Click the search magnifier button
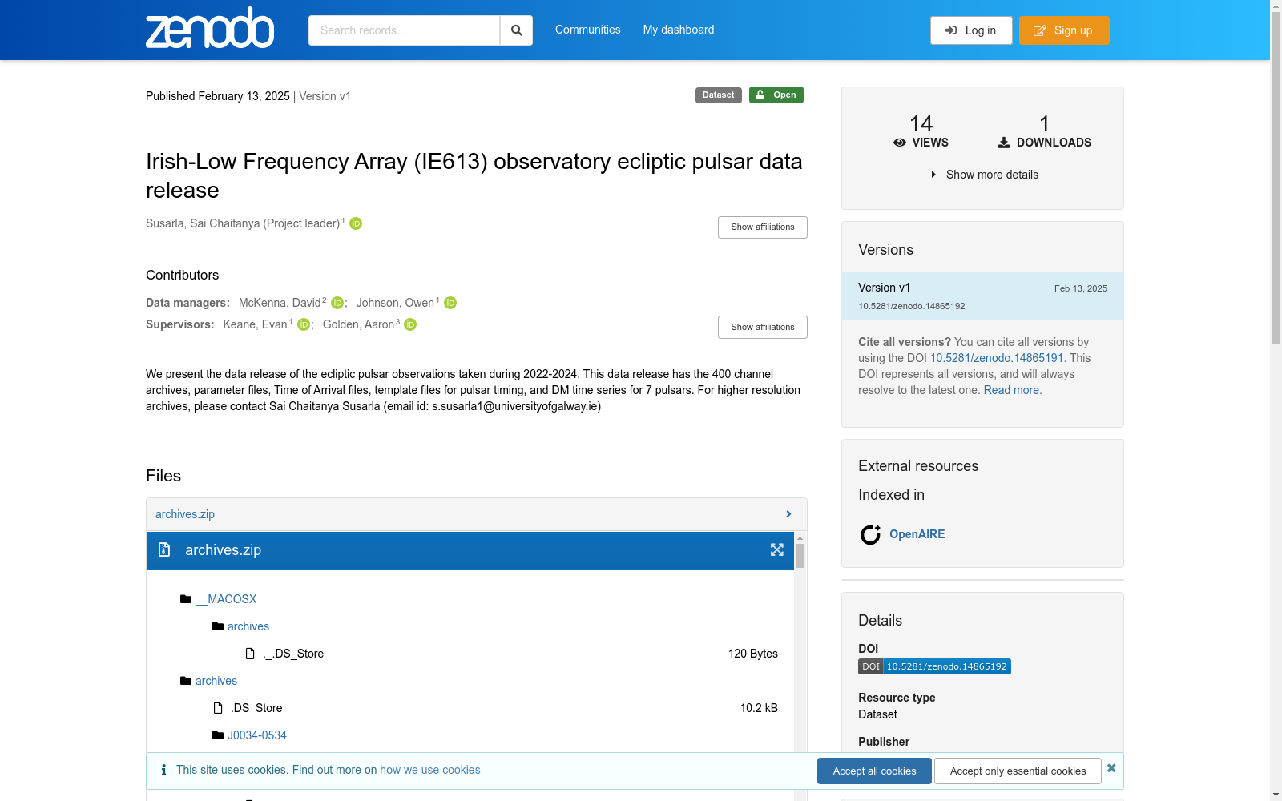 point(517,30)
